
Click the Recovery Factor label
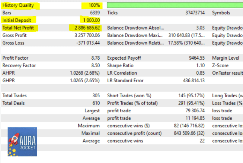(x=19, y=65)
